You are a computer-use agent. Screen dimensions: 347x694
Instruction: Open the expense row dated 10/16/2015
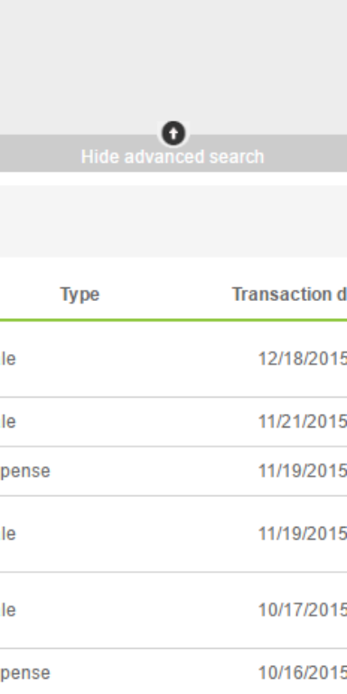(173, 671)
